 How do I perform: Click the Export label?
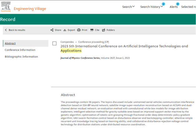point(71,30)
